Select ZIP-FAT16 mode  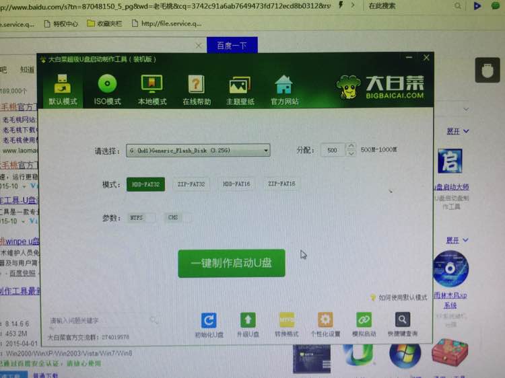point(281,184)
